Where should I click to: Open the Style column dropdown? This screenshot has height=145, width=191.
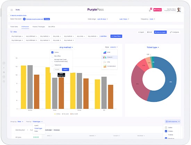click(x=114, y=47)
